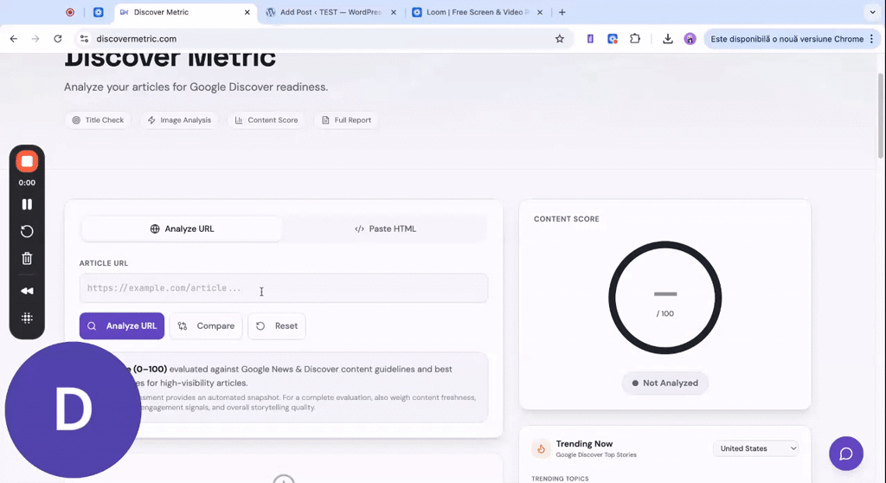Click the Chrome update available notice
The height and width of the screenshot is (483, 886).
click(786, 38)
